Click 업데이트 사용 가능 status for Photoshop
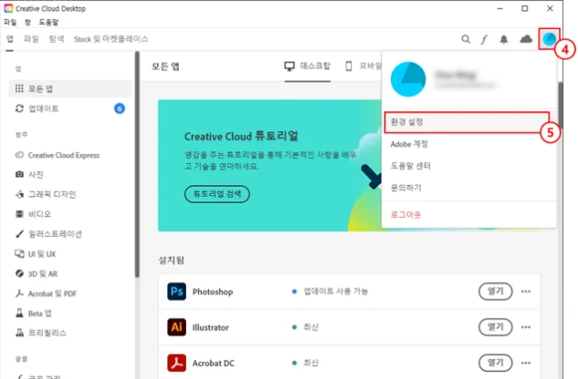The width and height of the screenshot is (578, 379). [x=336, y=292]
